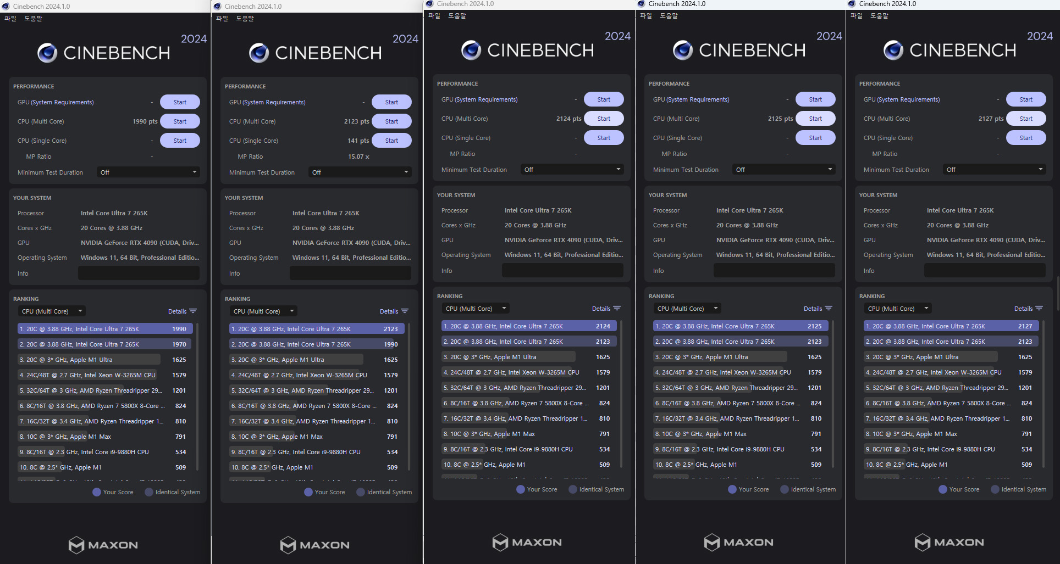The height and width of the screenshot is (564, 1060).
Task: Start GPU test in the 1990 pts window
Action: tap(180, 102)
